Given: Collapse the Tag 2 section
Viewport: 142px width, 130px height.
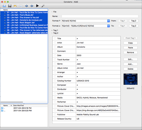Looking at the screenshot, I should click(52, 33).
